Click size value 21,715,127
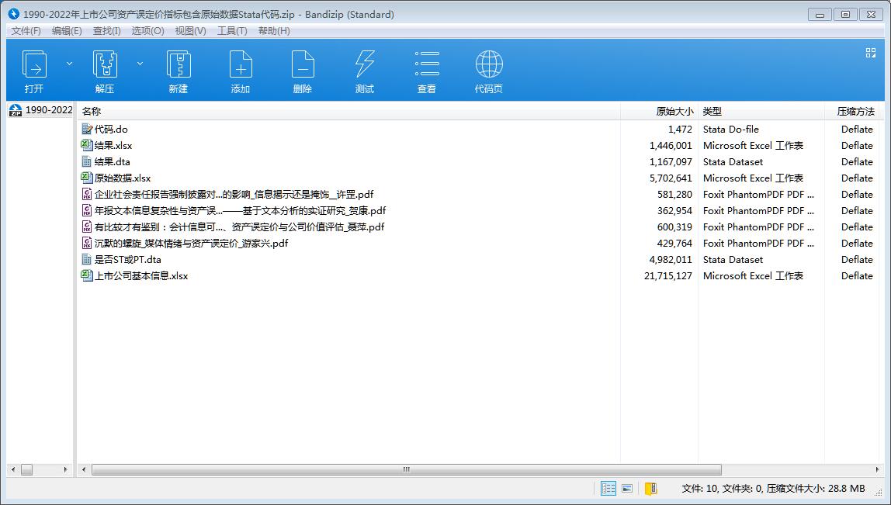891x505 pixels. point(668,276)
